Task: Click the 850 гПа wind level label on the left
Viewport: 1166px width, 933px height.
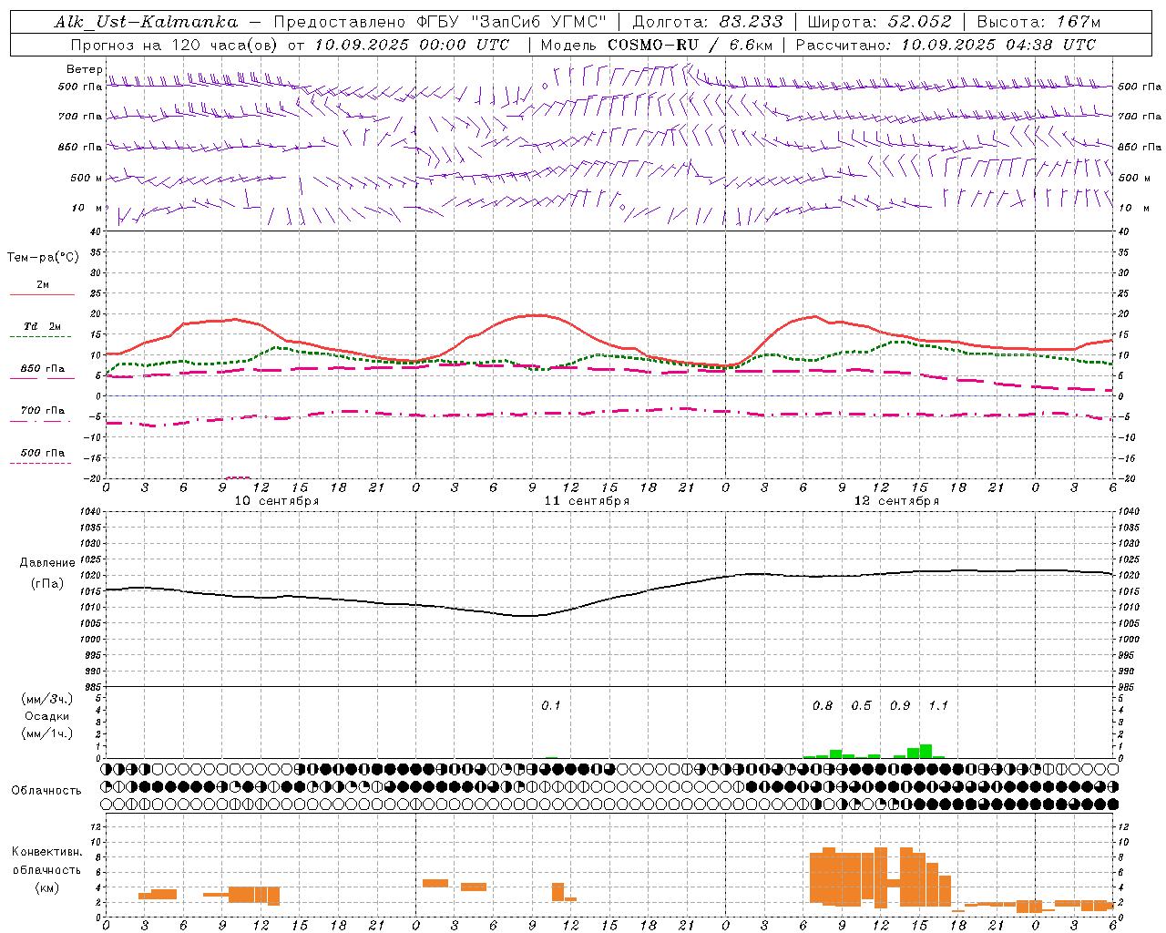Action: 80,147
